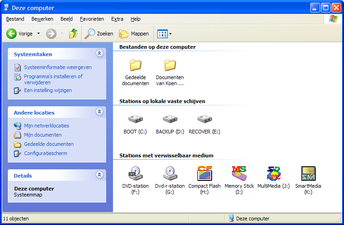Expand the Vorige history dropdown arrow
The width and height of the screenshot is (344, 225).
(x=38, y=34)
